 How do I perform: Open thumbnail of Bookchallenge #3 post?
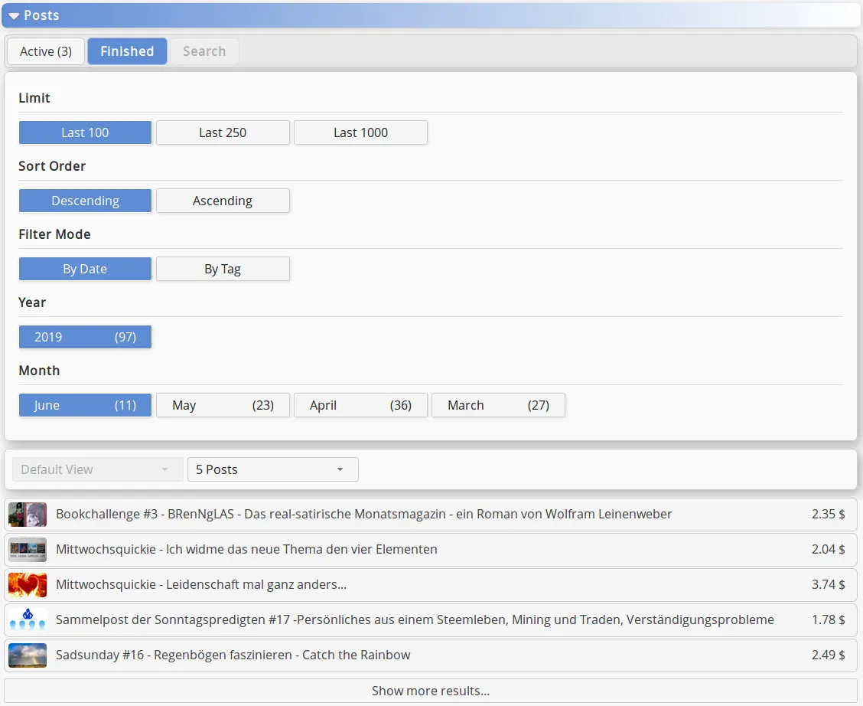coord(28,515)
